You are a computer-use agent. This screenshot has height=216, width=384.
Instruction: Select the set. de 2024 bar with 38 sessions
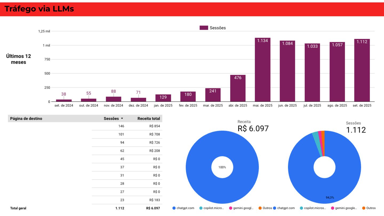point(64,100)
